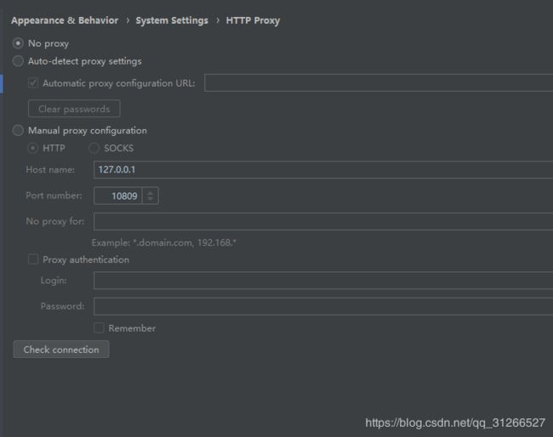
Task: Choose Auto-detect proxy settings option
Action: tap(18, 61)
